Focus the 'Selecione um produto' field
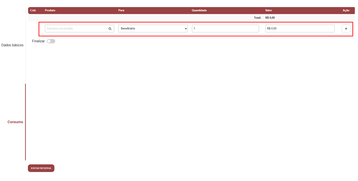Viewport: 358px width, 181px height. (x=75, y=29)
